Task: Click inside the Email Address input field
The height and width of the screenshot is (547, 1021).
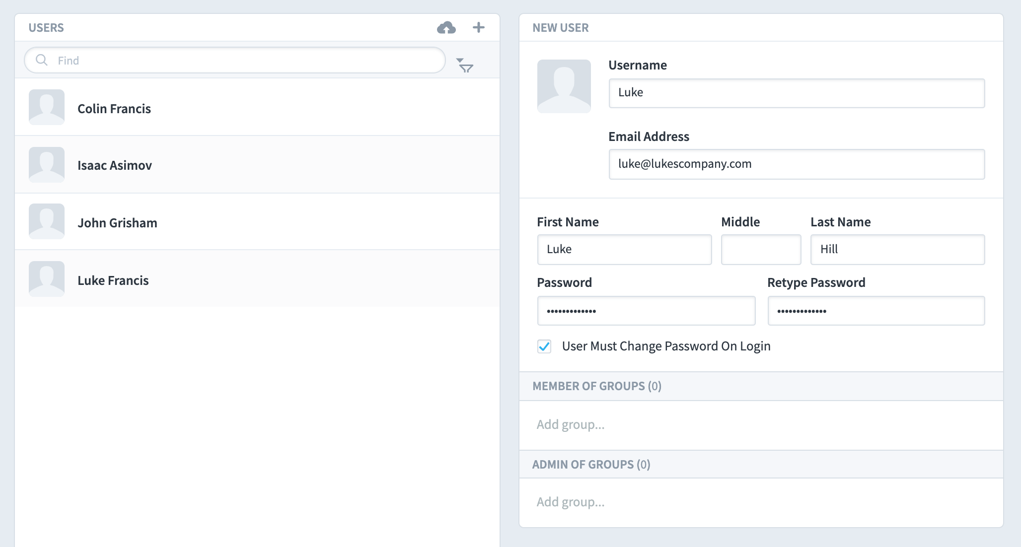Action: click(797, 164)
